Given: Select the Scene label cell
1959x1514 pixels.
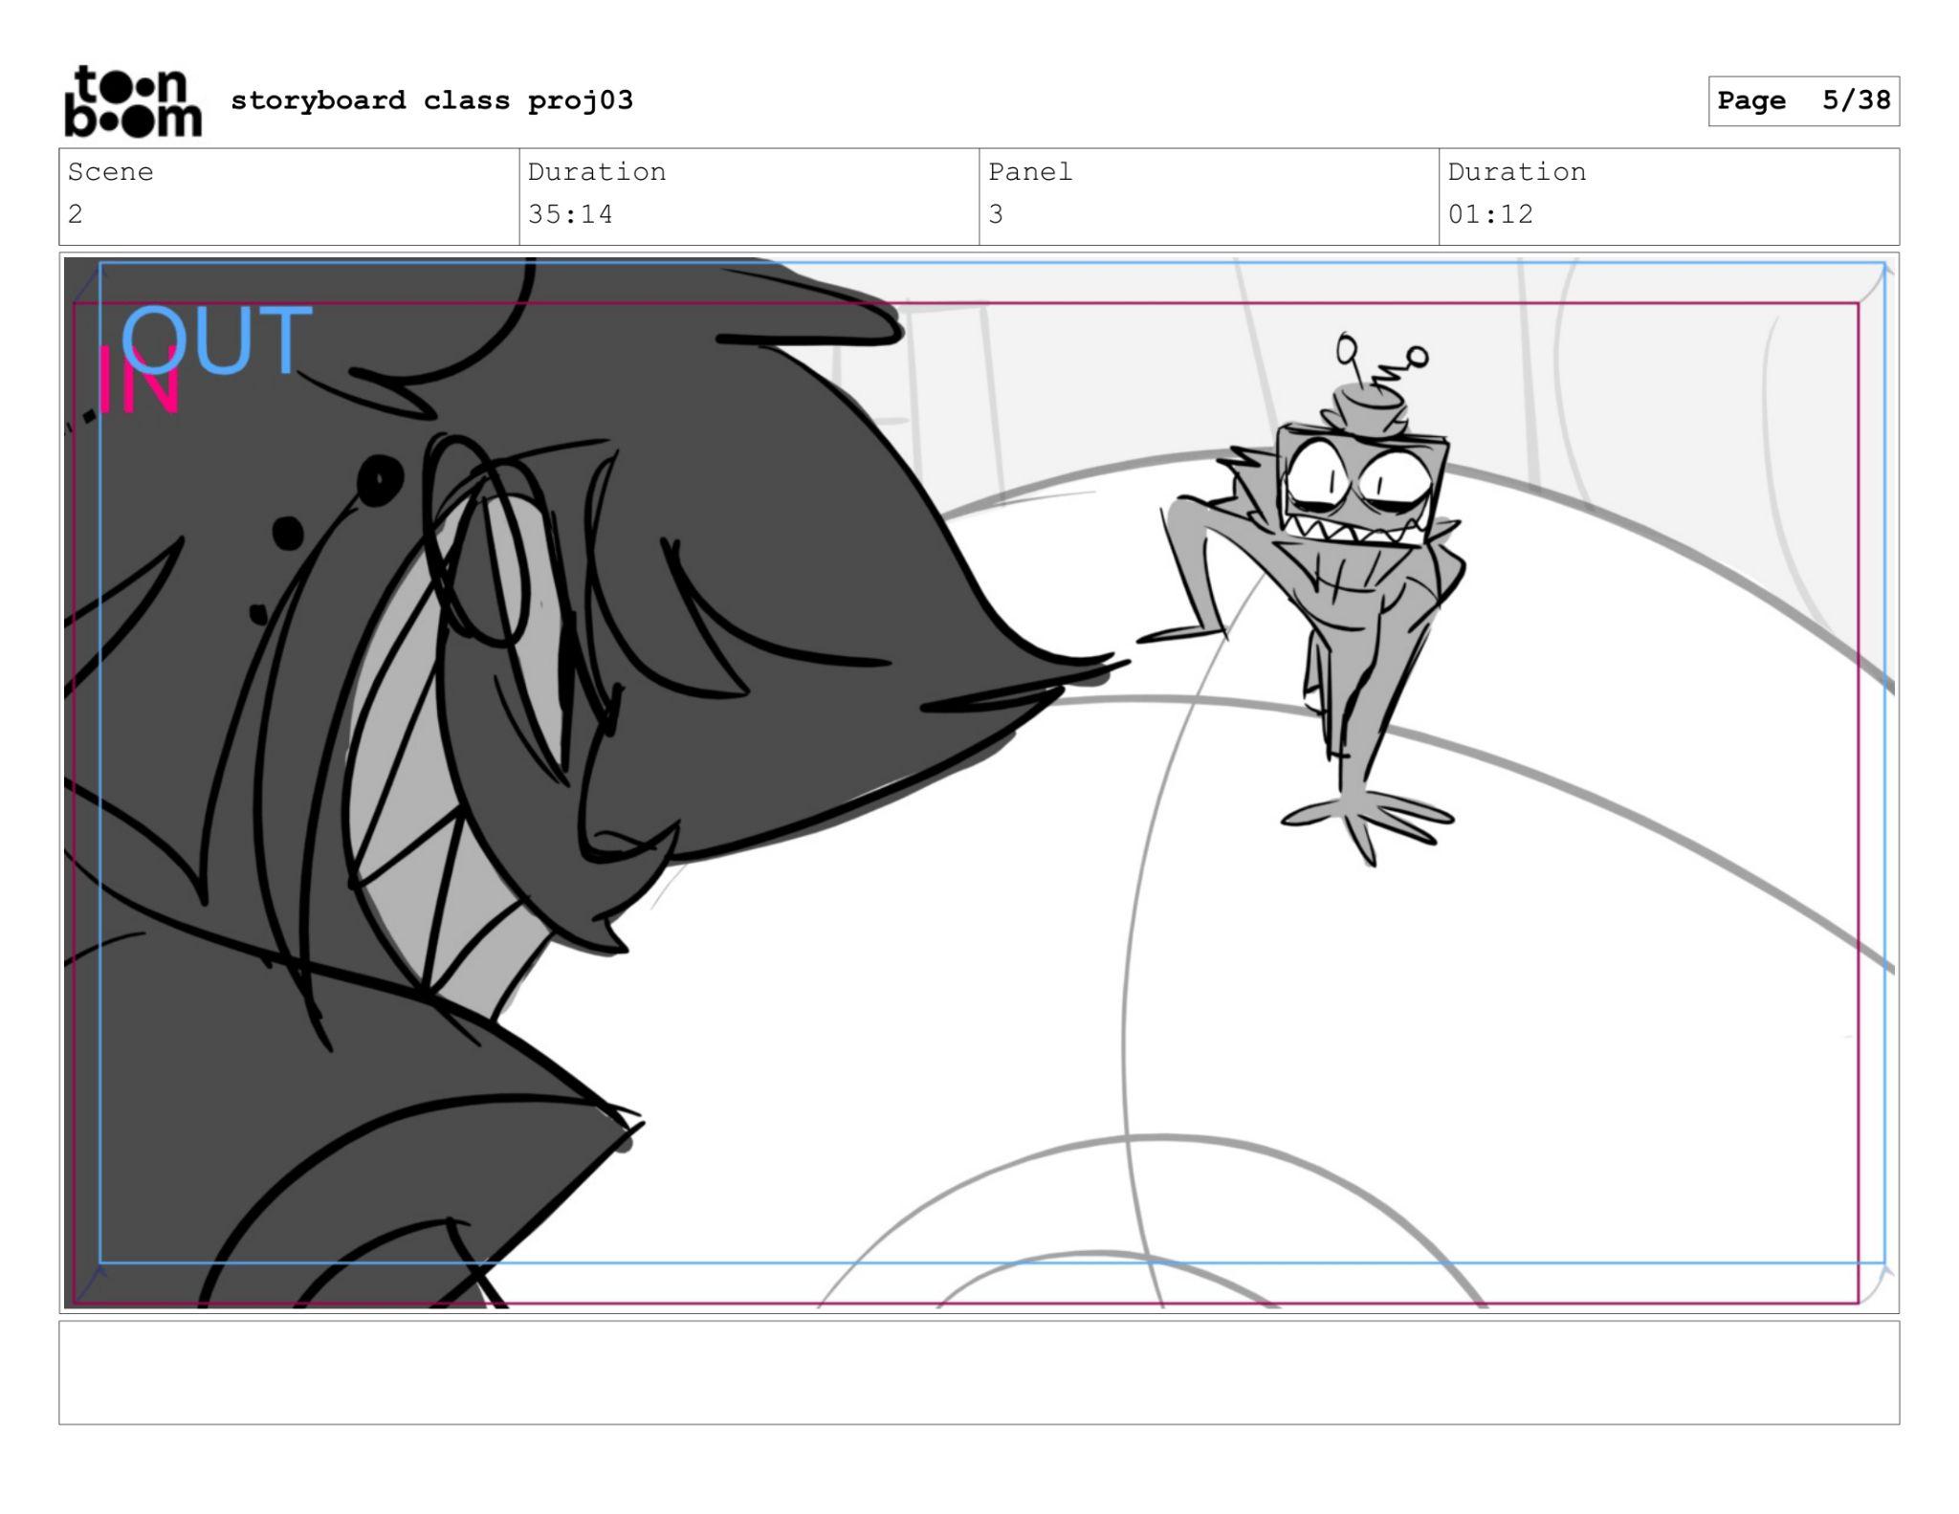Looking at the screenshot, I should pos(110,172).
